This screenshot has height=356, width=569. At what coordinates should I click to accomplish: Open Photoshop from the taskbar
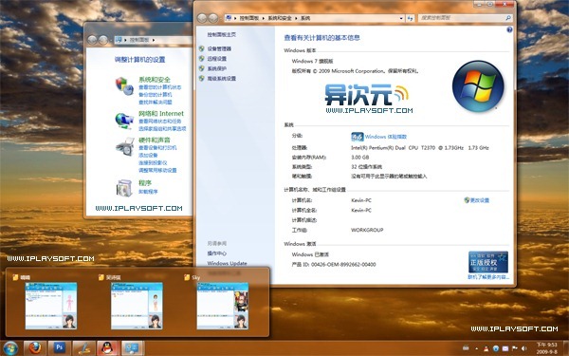coord(60,348)
